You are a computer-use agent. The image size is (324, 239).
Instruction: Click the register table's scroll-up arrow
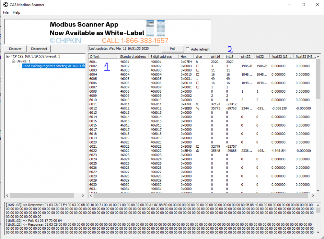point(318,56)
